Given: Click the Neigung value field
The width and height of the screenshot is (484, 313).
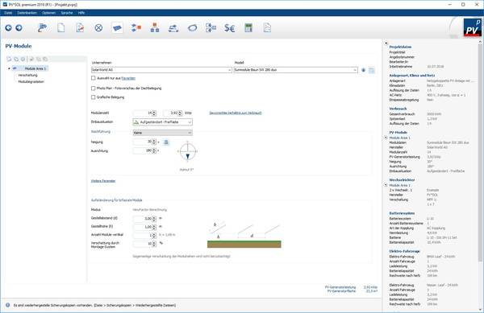Looking at the screenshot, I should coord(144,142).
